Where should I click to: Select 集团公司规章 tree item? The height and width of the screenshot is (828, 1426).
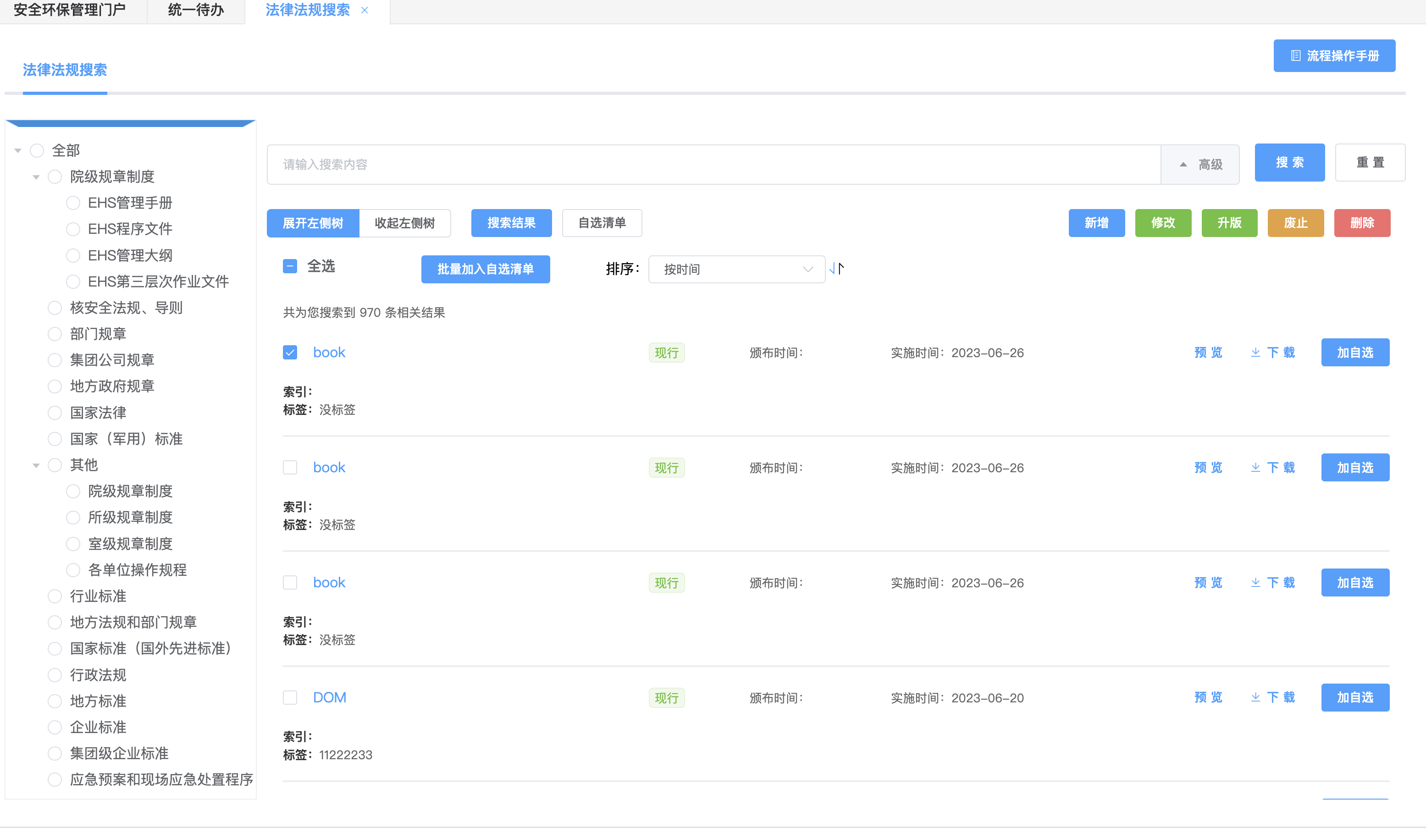(112, 360)
